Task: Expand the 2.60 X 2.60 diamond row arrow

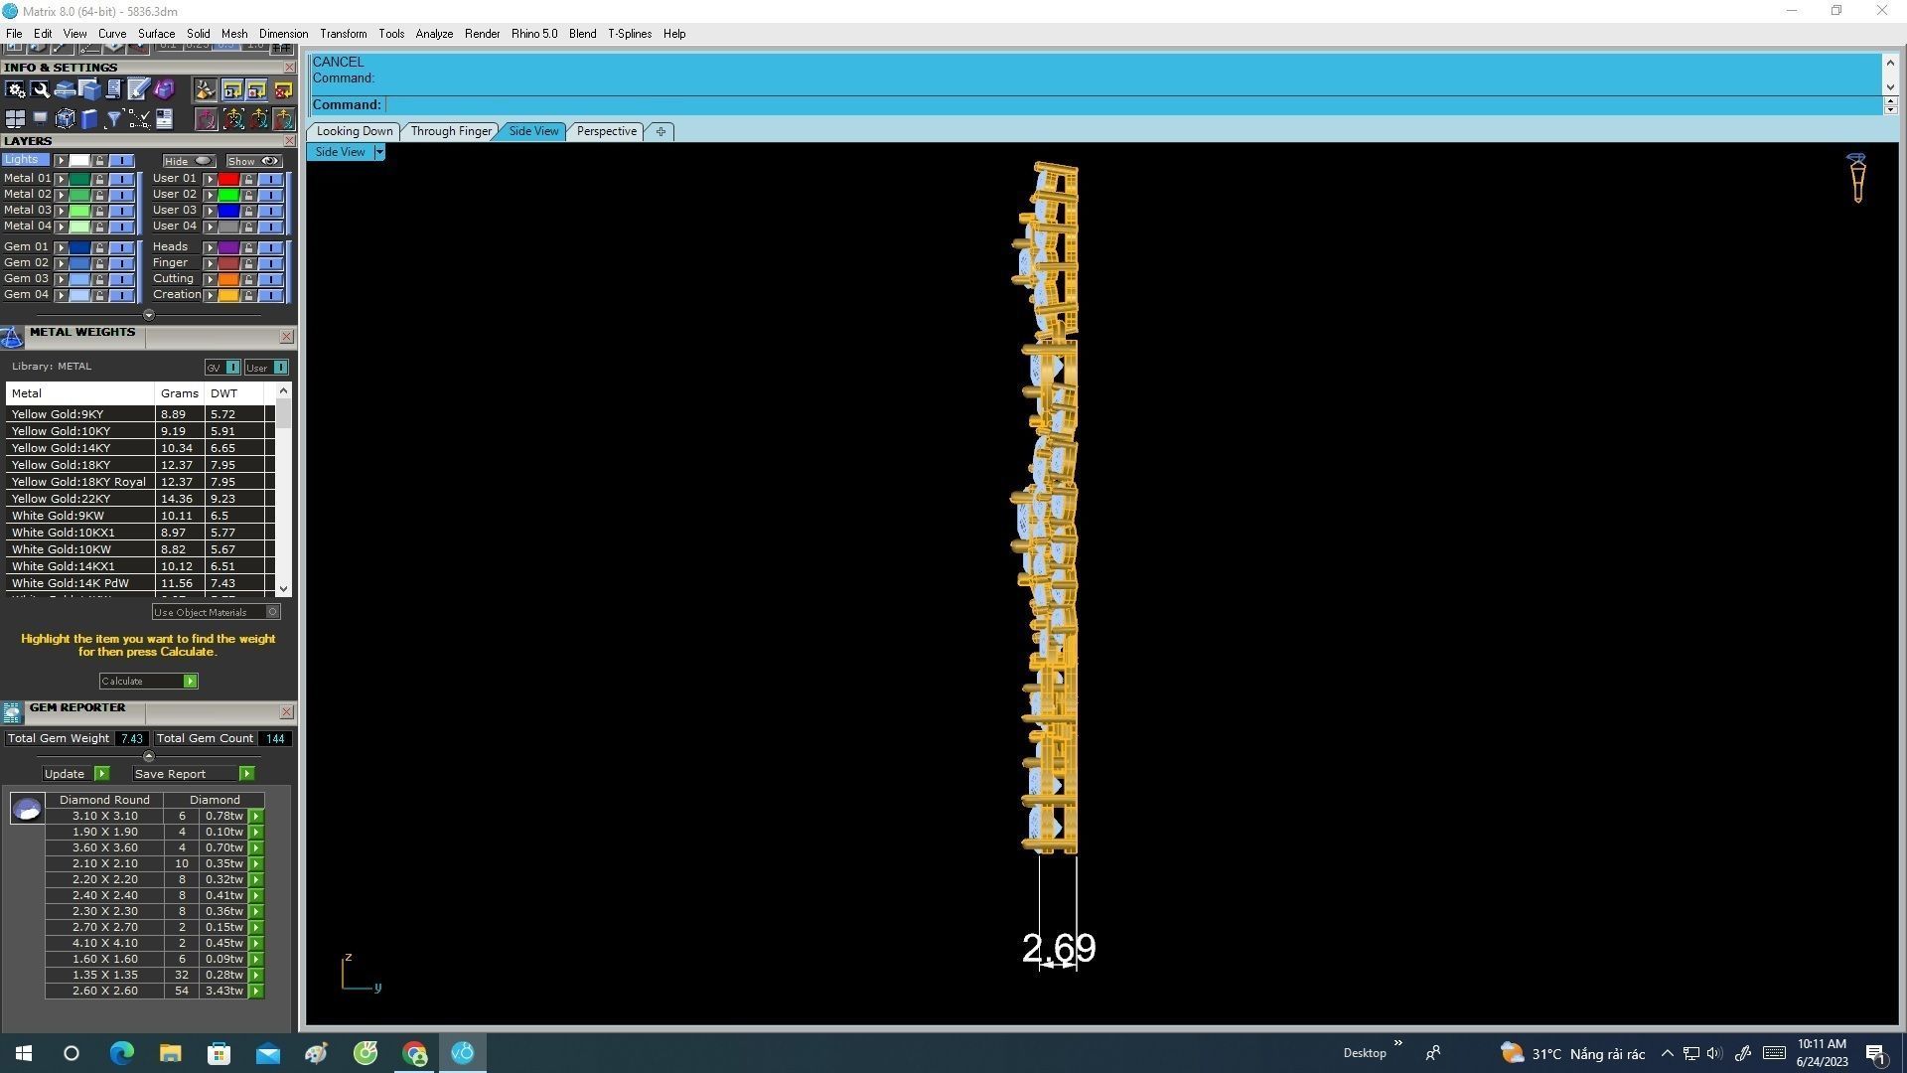Action: [256, 992]
